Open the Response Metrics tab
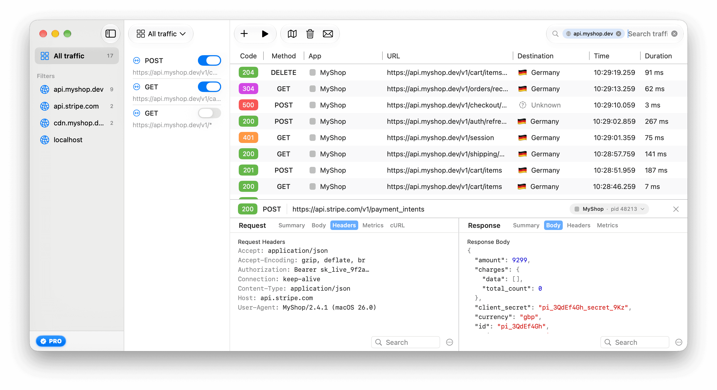Screen dimensions: 717x390 tap(607, 225)
